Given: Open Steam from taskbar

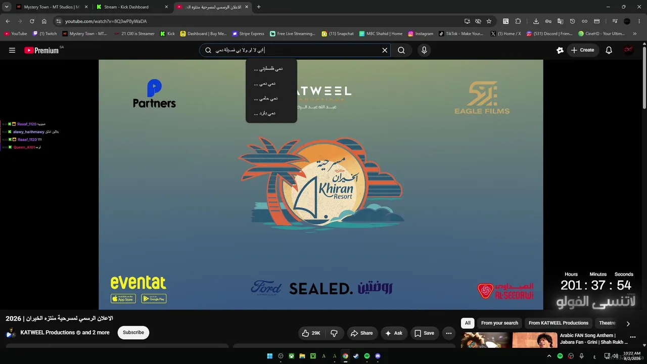Looking at the screenshot, I should 356,356.
